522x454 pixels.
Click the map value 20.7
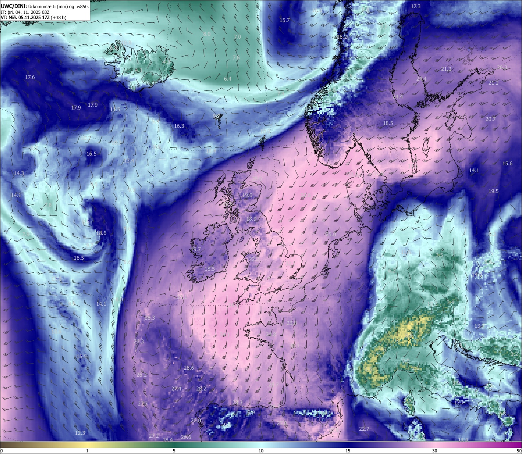coord(491,119)
